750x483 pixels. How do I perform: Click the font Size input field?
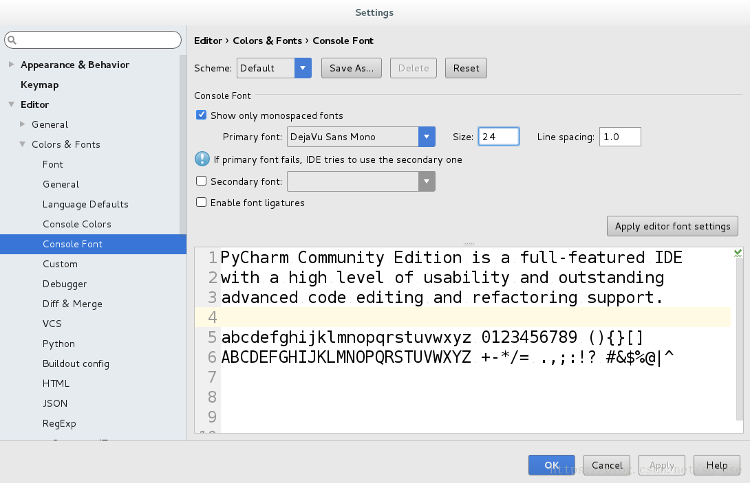point(498,137)
